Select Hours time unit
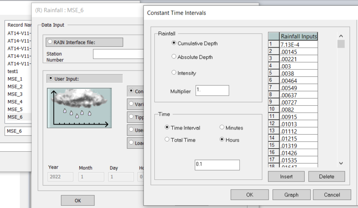This screenshot has height=208, width=358. point(222,140)
